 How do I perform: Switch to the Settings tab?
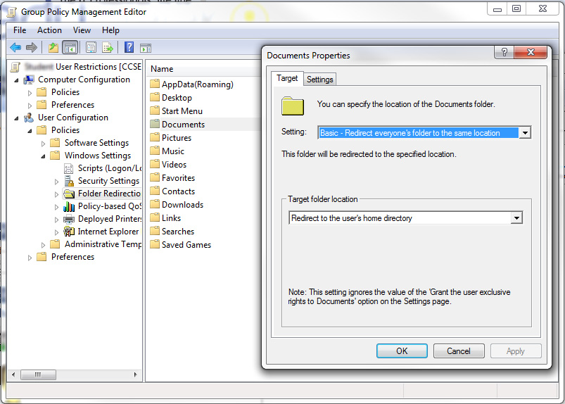tap(319, 80)
